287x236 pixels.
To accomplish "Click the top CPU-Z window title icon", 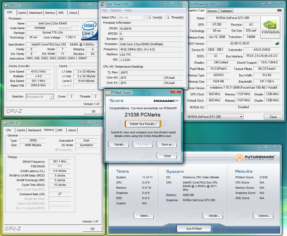I will [x=7, y=5].
